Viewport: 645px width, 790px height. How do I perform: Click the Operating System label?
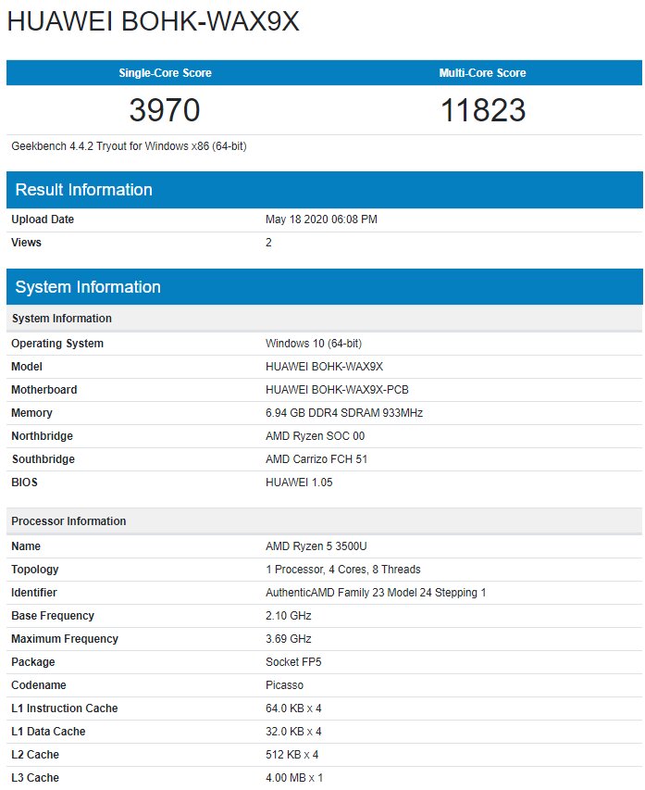pos(57,343)
